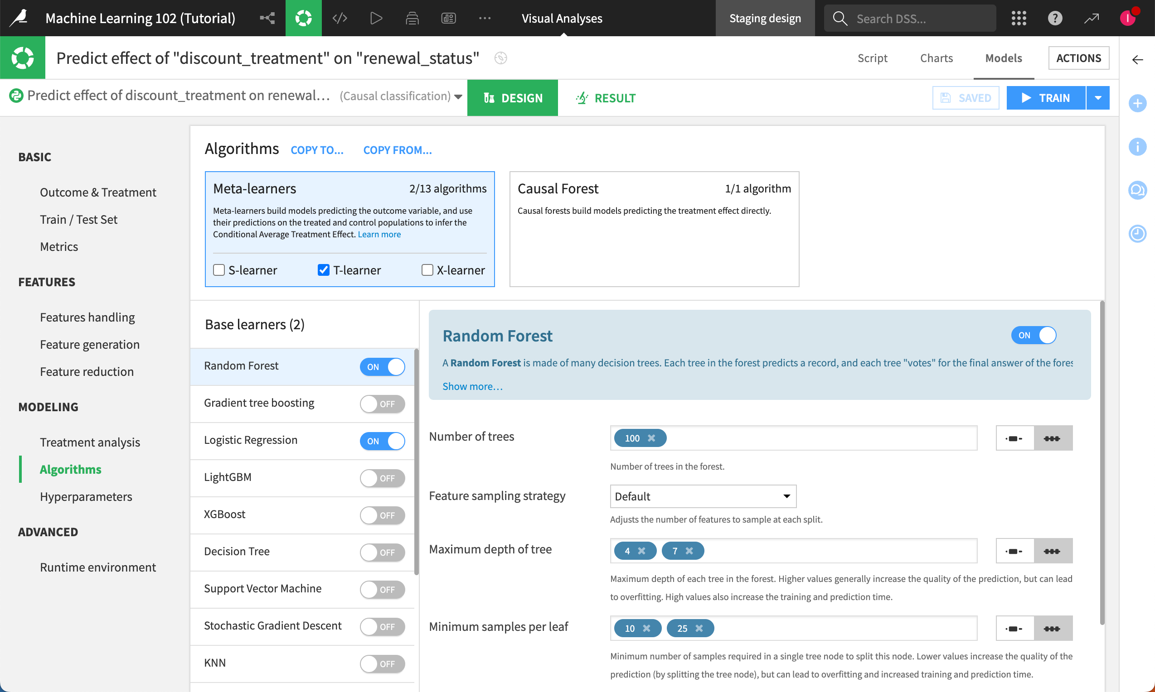Open the applications grid menu icon
The height and width of the screenshot is (692, 1155).
(x=1018, y=18)
